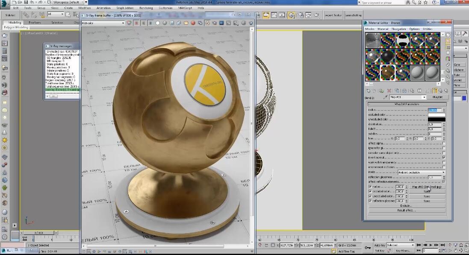Click the subdivs value spinner
Screen dimensions: 469x255
(x=444, y=134)
